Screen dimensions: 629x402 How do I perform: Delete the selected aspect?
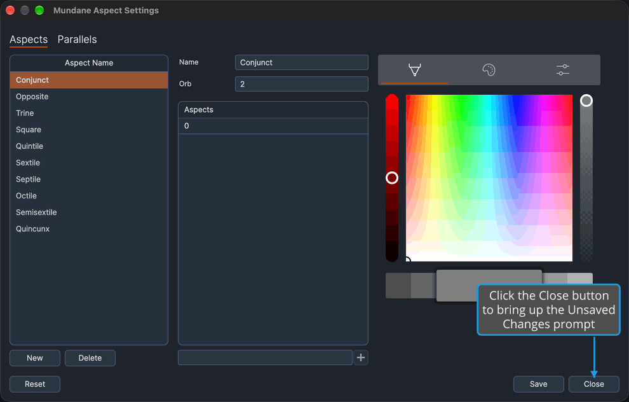pyautogui.click(x=90, y=358)
